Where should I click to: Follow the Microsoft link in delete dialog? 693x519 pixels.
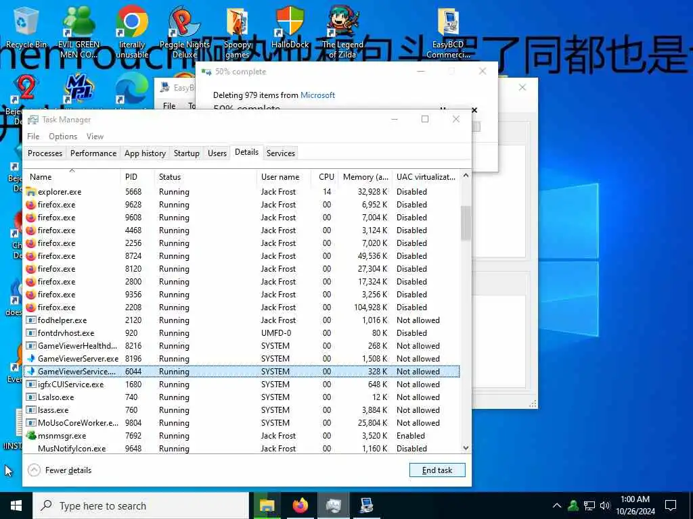click(x=317, y=95)
